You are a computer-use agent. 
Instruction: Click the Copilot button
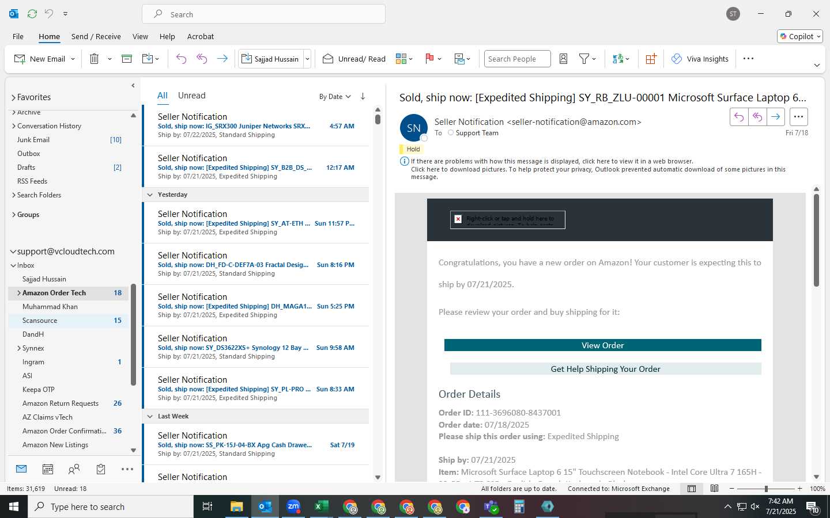coord(800,36)
